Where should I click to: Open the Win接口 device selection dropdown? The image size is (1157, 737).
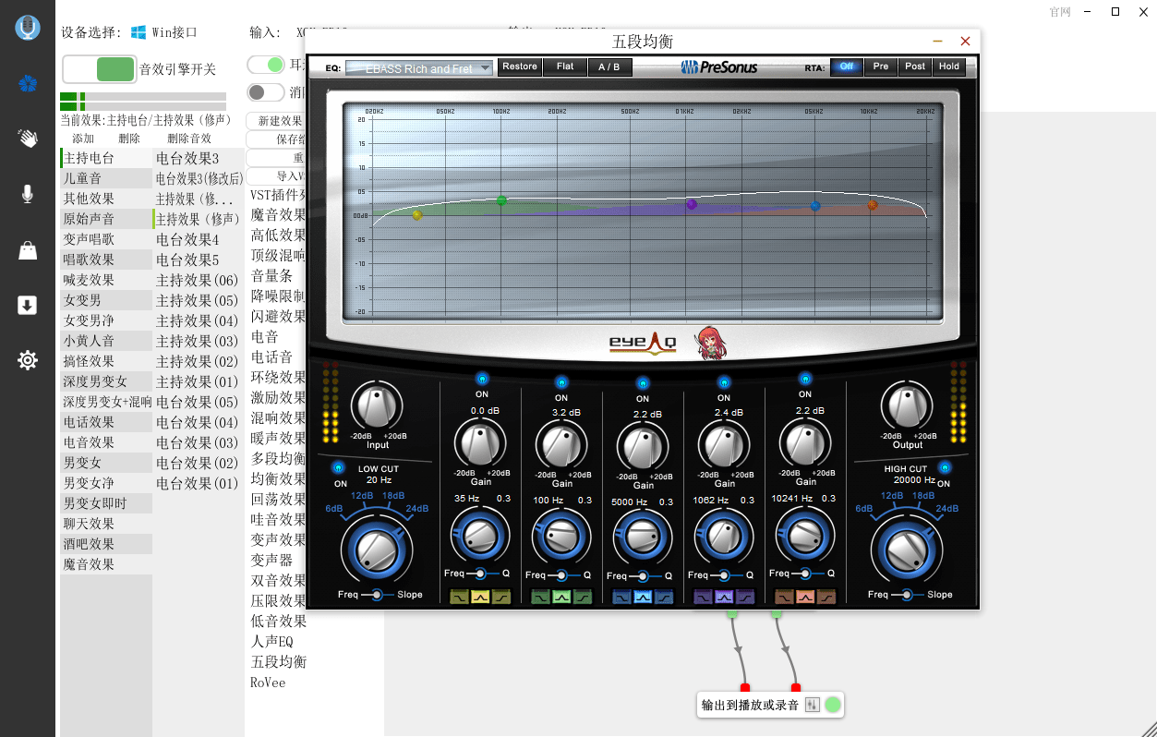(164, 32)
